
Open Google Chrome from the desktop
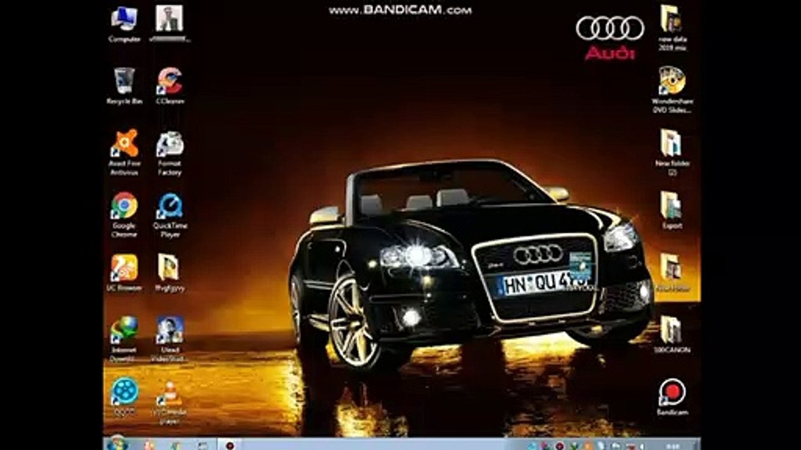pyautogui.click(x=124, y=215)
